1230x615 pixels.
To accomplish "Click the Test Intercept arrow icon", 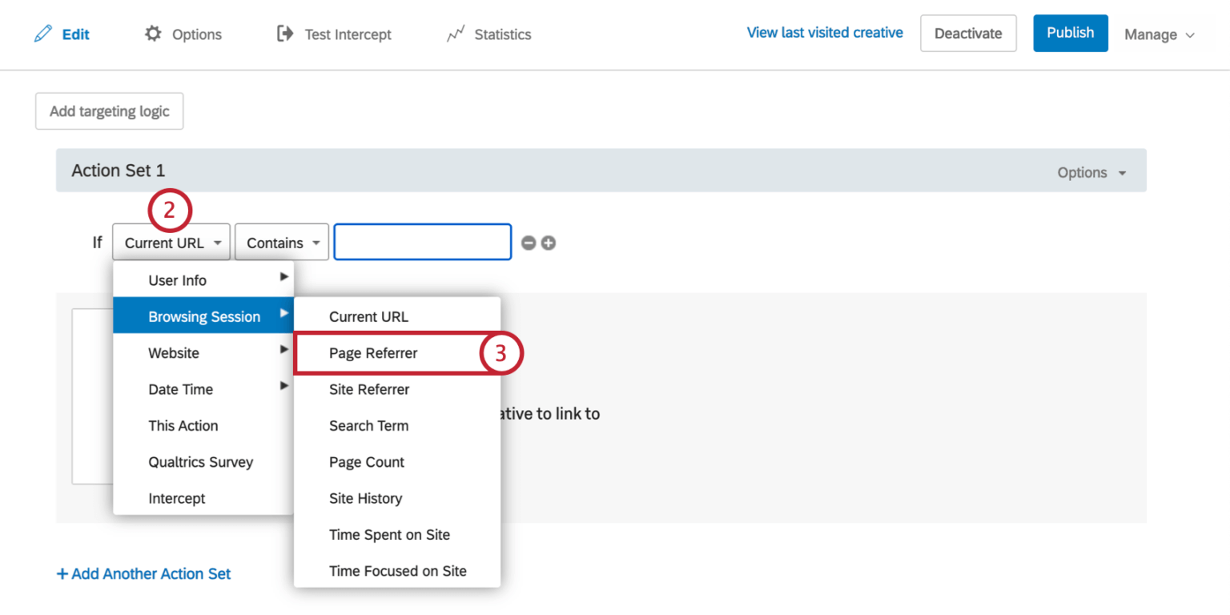I will [285, 34].
